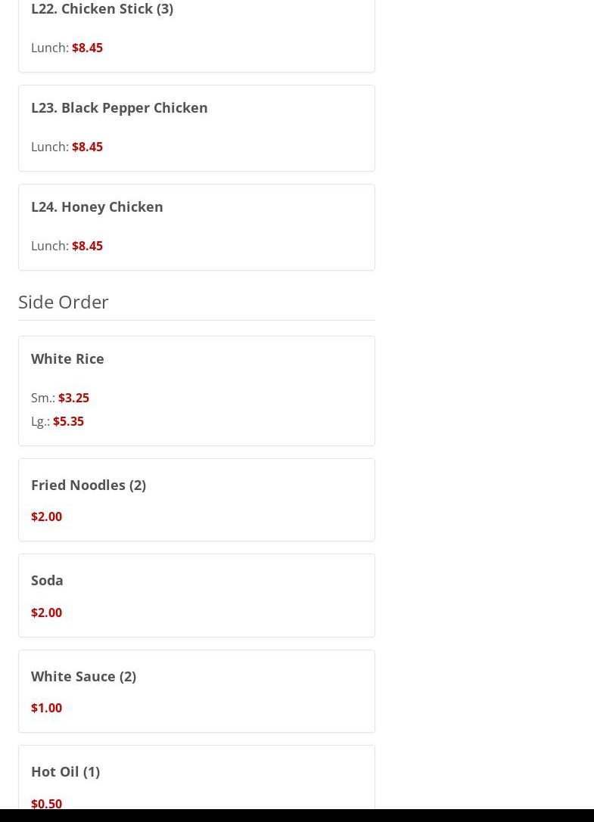Viewport: 594px width, 822px height.
Task: Open the White Rice side order
Action: click(67, 358)
